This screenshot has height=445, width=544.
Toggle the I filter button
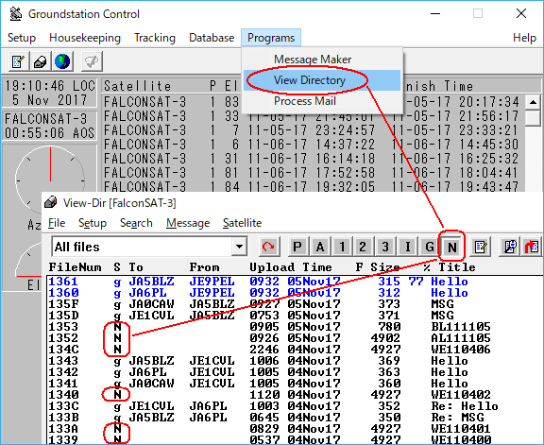(x=408, y=247)
